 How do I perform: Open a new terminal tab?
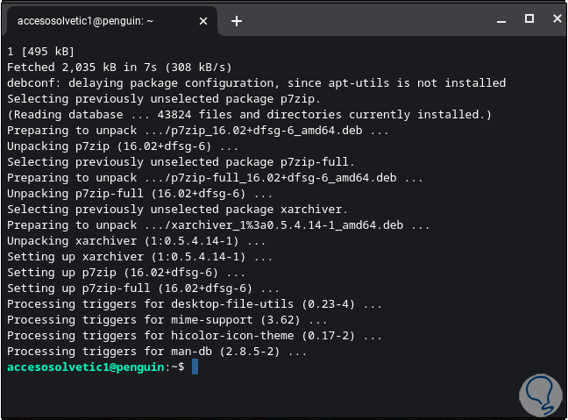coord(237,20)
